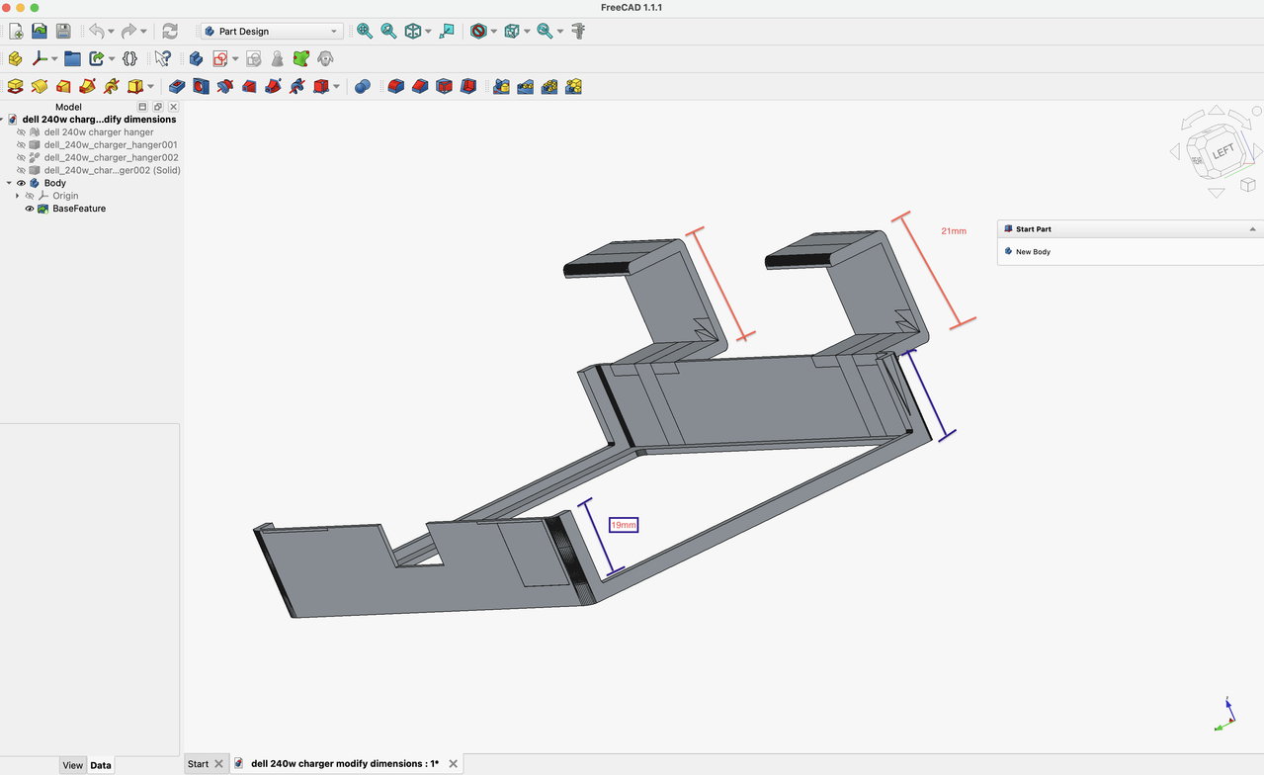Viewport: 1264px width, 775px height.
Task: Switch to the View property tab
Action: 72,765
